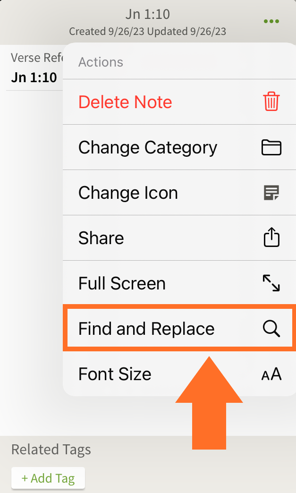Select the Full Screen label

122,283
